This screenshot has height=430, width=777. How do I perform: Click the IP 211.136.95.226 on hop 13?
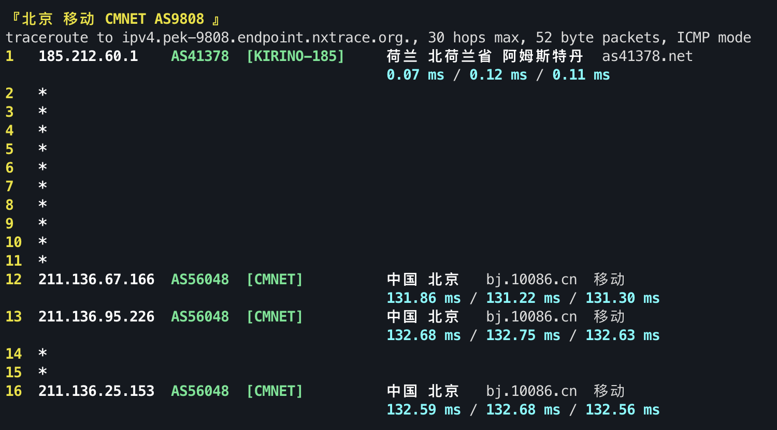[x=96, y=316]
